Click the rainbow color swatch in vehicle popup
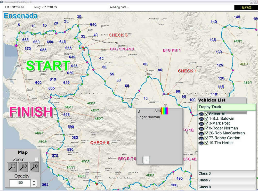This screenshot has height=191, width=258. pos(165,111)
